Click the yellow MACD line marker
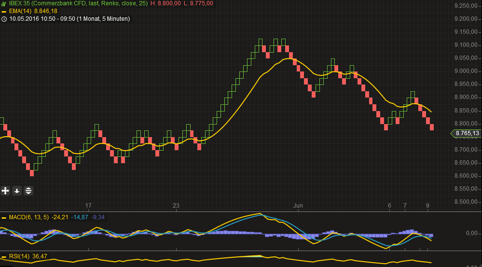The width and height of the screenshot is (482, 267). tap(4, 218)
